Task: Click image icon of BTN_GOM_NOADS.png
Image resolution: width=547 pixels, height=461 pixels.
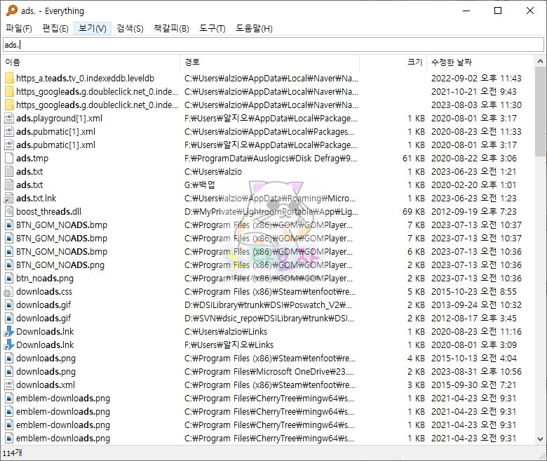Action: click(x=9, y=265)
